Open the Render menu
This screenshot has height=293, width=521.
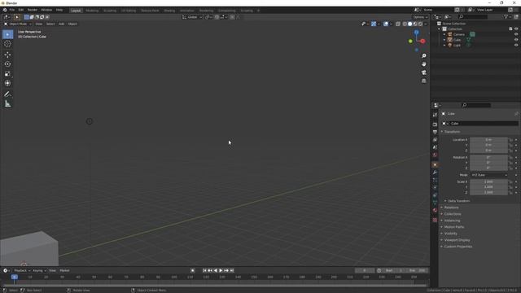click(33, 10)
